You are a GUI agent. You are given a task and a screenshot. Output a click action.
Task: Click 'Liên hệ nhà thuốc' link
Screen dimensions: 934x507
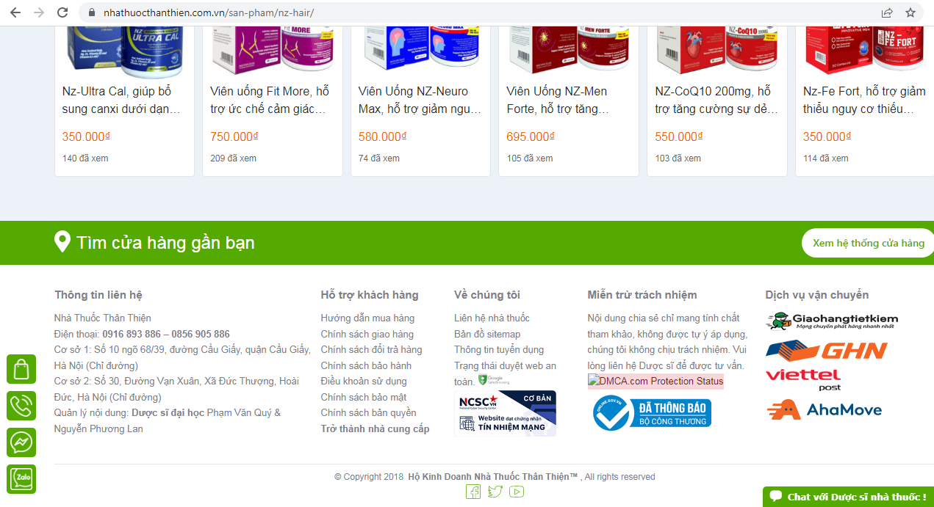coord(492,318)
